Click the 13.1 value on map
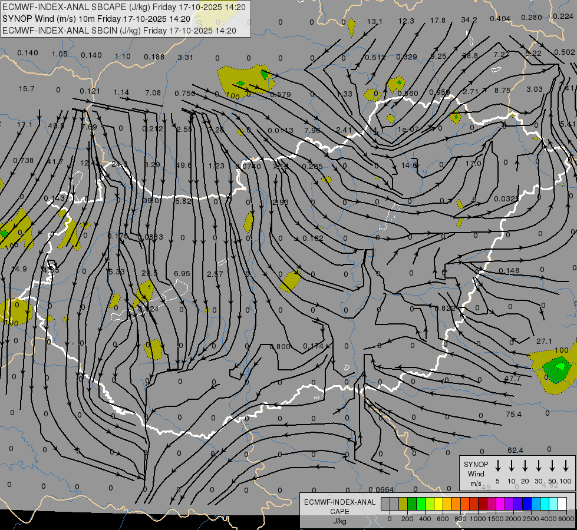 pyautogui.click(x=375, y=21)
